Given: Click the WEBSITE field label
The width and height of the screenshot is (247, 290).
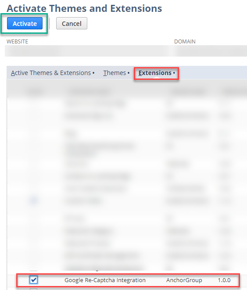Looking at the screenshot, I should click(18, 42).
